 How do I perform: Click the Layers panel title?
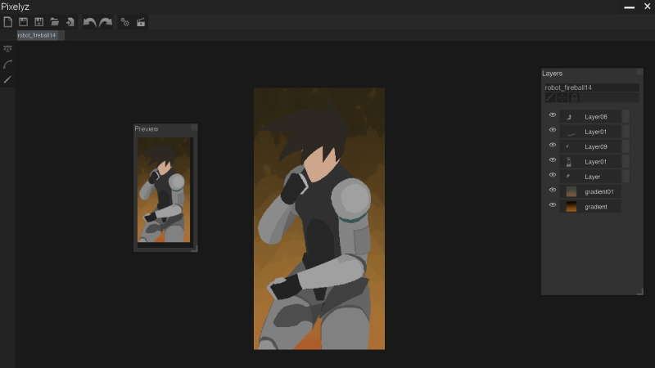[552, 74]
